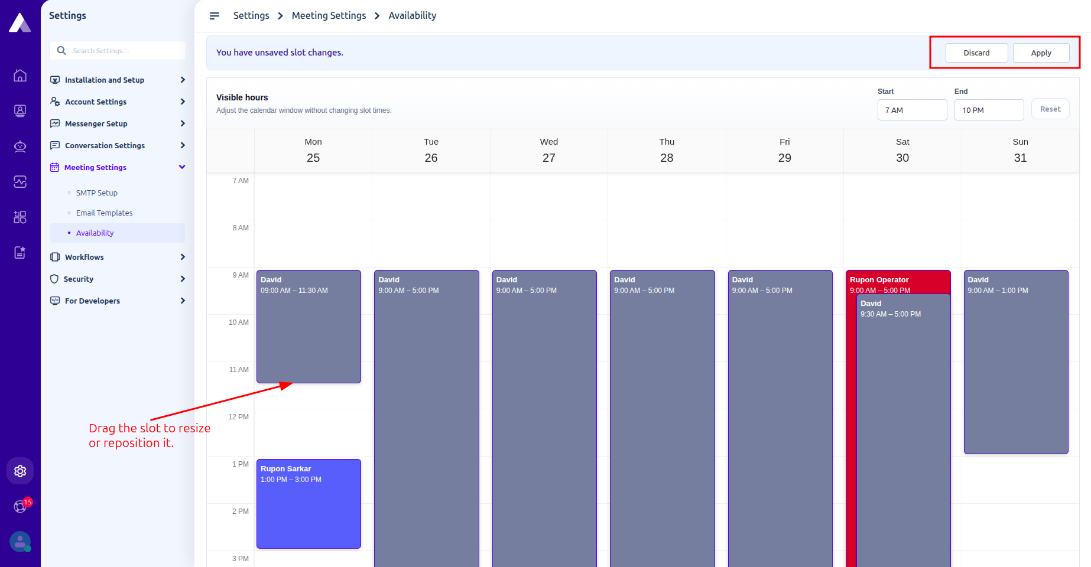Viewport: 1091px width, 567px height.
Task: Open the user profile avatar
Action: [x=20, y=542]
